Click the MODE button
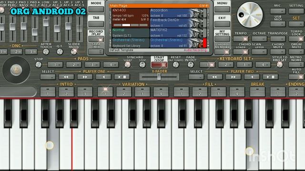Screen dimensions: 305x171 click(96, 9)
